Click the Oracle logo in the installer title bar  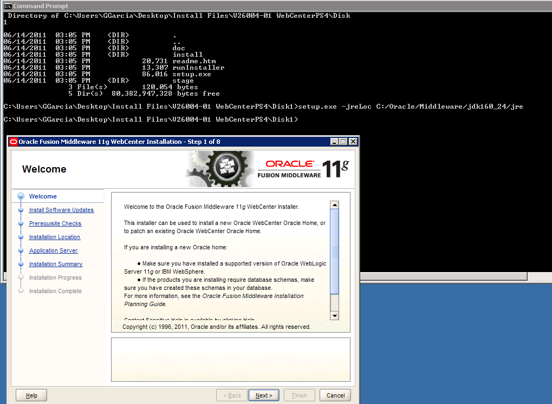12,141
